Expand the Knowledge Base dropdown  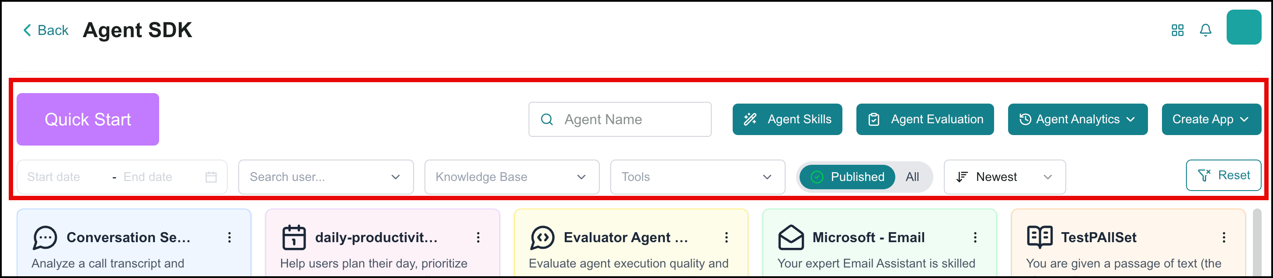[511, 177]
